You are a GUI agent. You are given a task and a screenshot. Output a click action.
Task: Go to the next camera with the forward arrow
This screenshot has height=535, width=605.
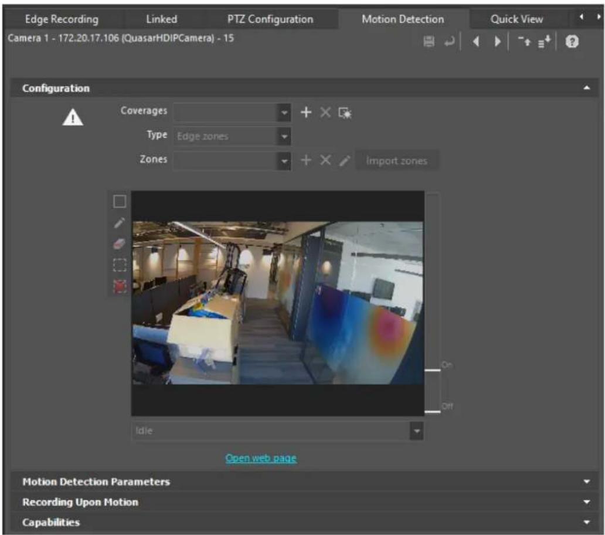click(x=498, y=41)
